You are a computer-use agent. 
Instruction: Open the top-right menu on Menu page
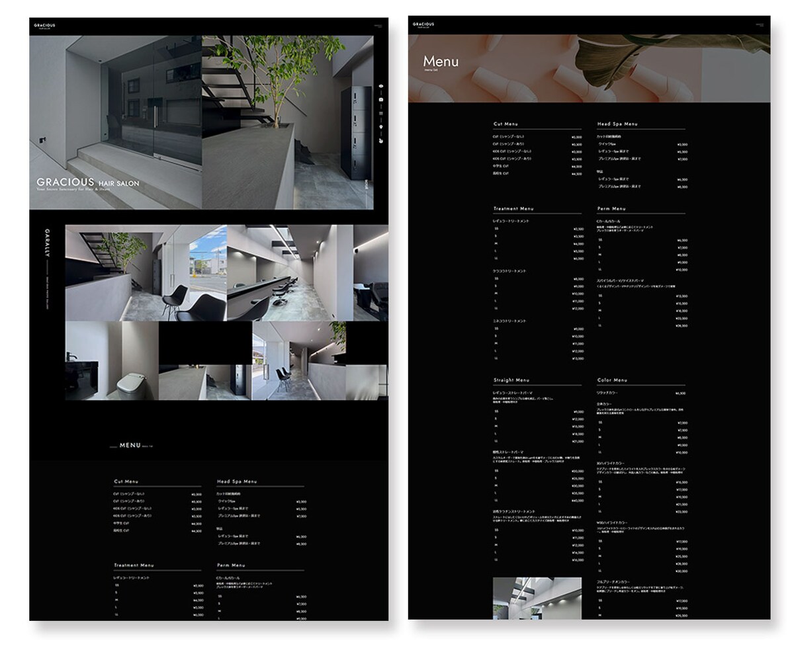point(759,25)
